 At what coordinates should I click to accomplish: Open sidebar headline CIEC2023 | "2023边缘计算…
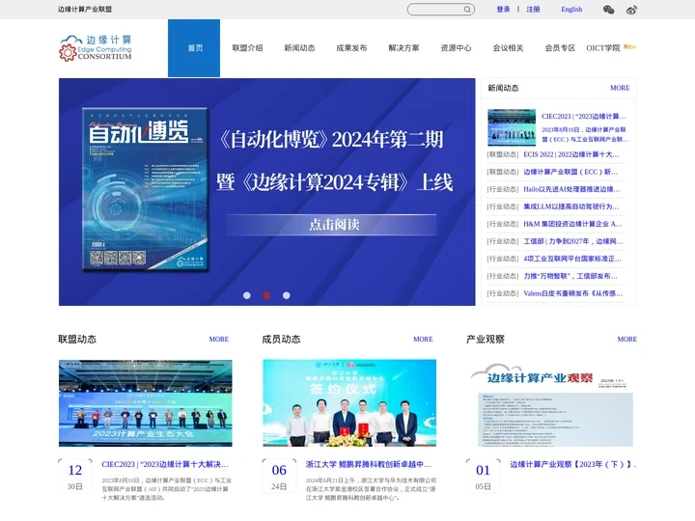click(584, 117)
